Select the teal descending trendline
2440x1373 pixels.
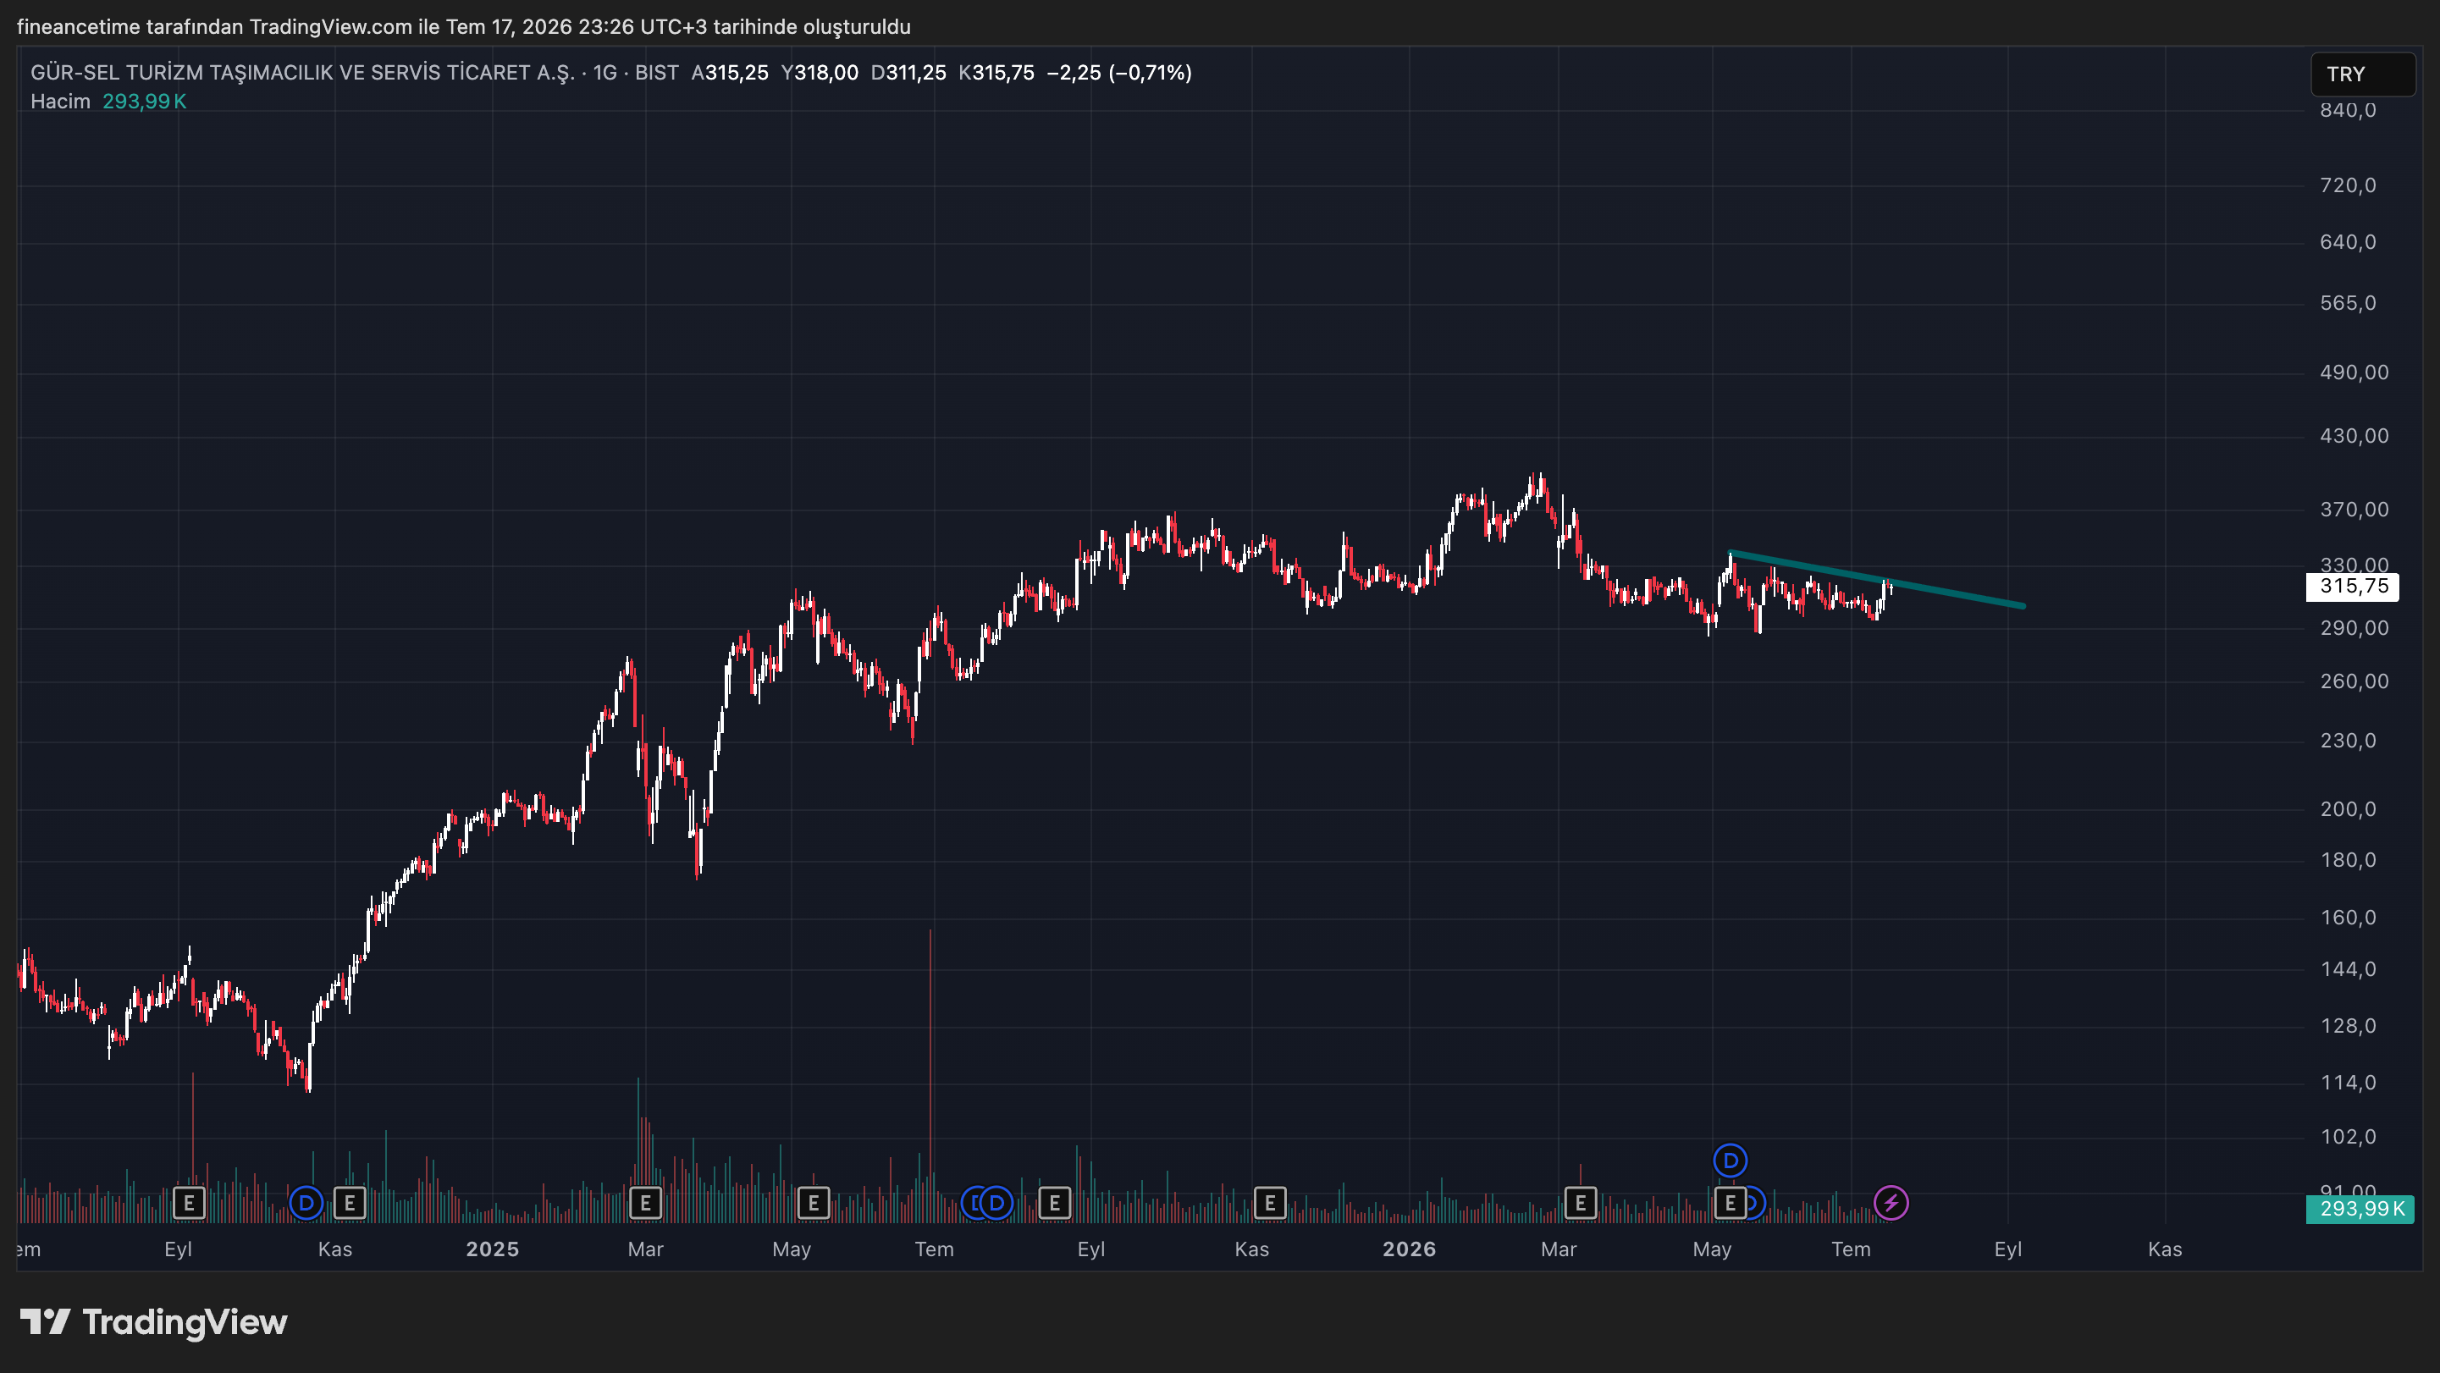[x=1876, y=578]
